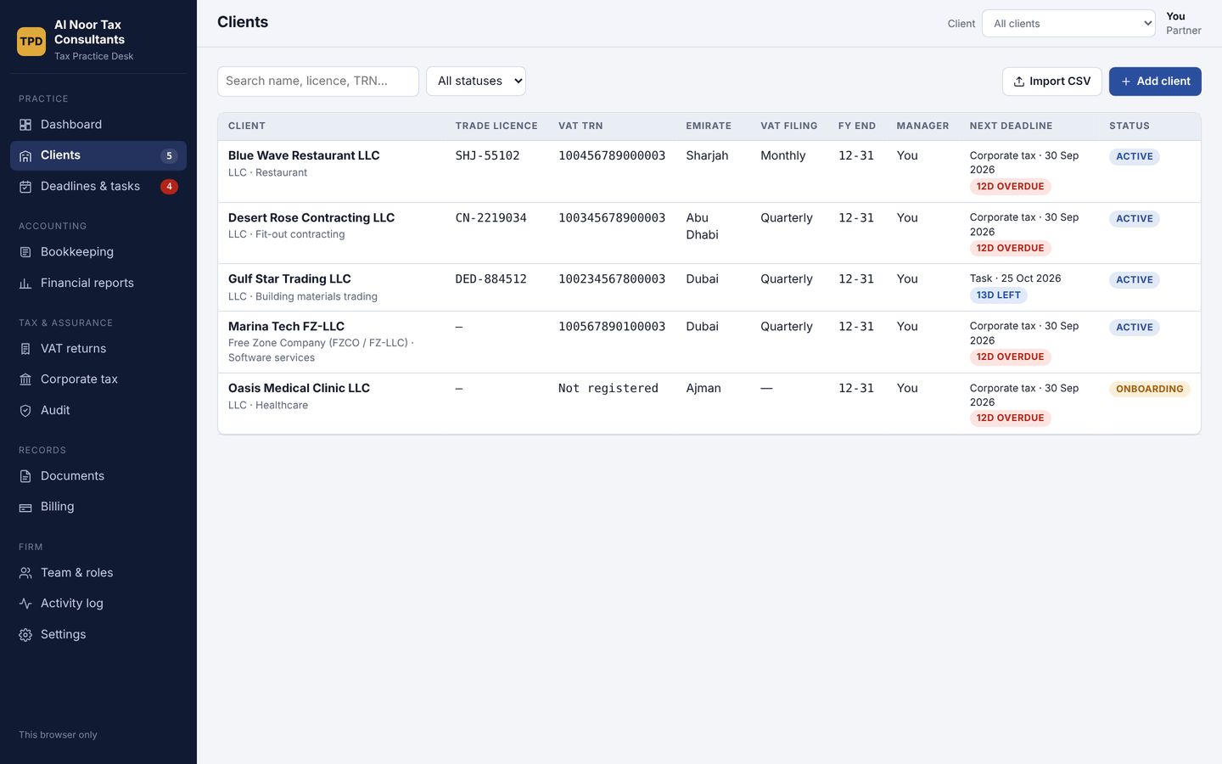1222x764 pixels.
Task: Click the Deadlines & tasks count badge 4
Action: [x=169, y=187]
